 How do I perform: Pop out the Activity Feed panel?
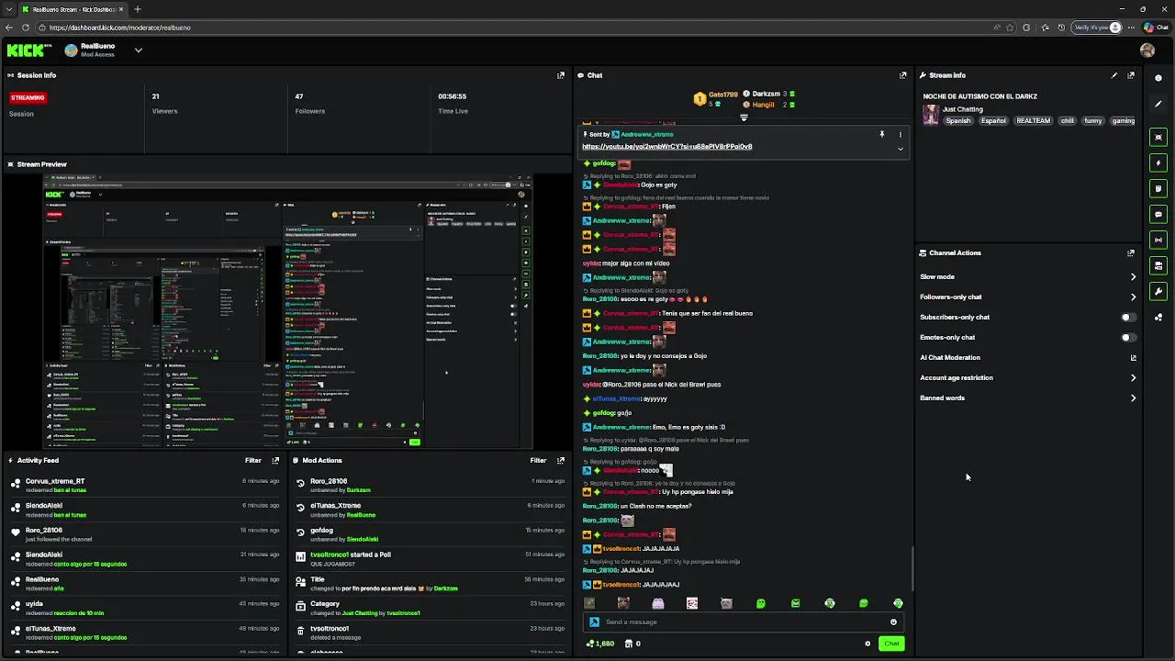[275, 460]
